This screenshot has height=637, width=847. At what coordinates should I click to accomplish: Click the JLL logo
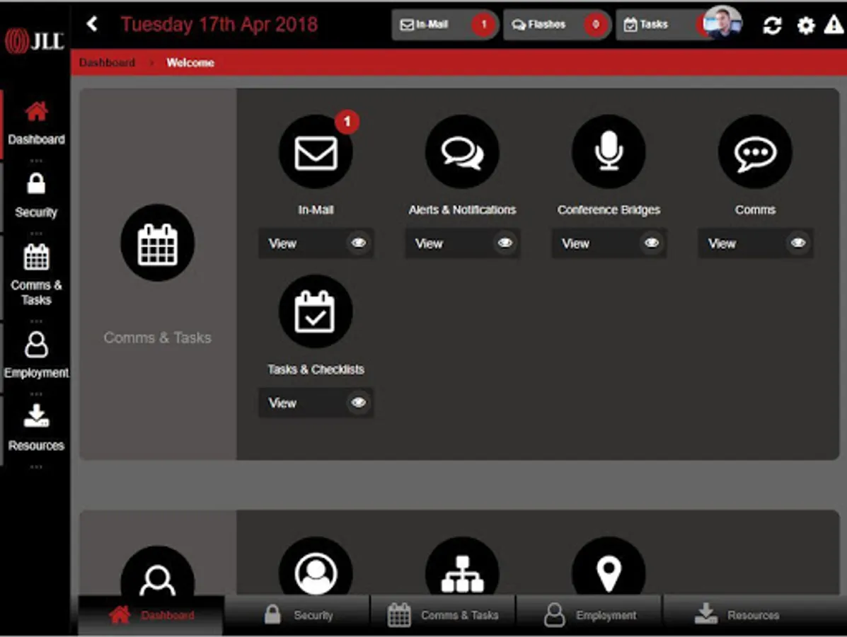click(x=34, y=41)
